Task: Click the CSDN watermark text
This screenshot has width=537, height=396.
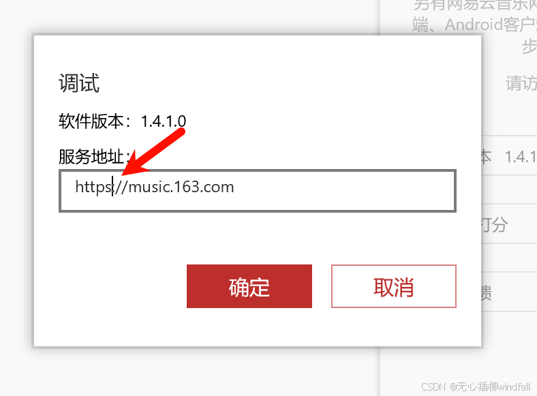Action: [x=476, y=386]
